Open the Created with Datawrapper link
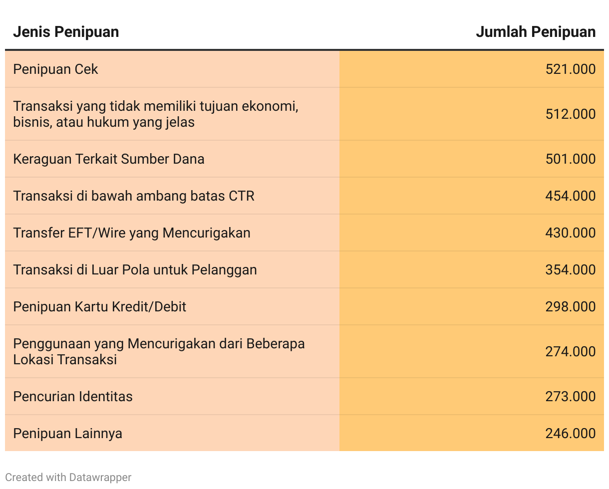This screenshot has width=609, height=489. point(68,477)
